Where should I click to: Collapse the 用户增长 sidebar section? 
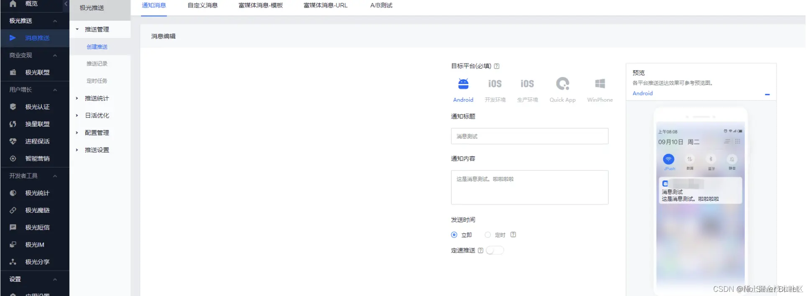(x=55, y=90)
